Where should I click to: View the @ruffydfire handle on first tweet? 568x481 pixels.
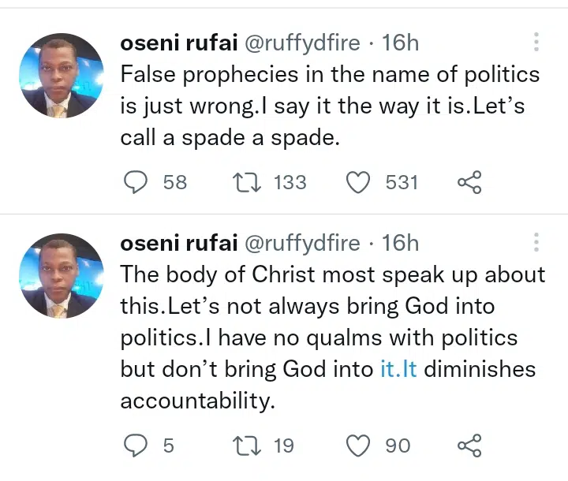point(302,43)
